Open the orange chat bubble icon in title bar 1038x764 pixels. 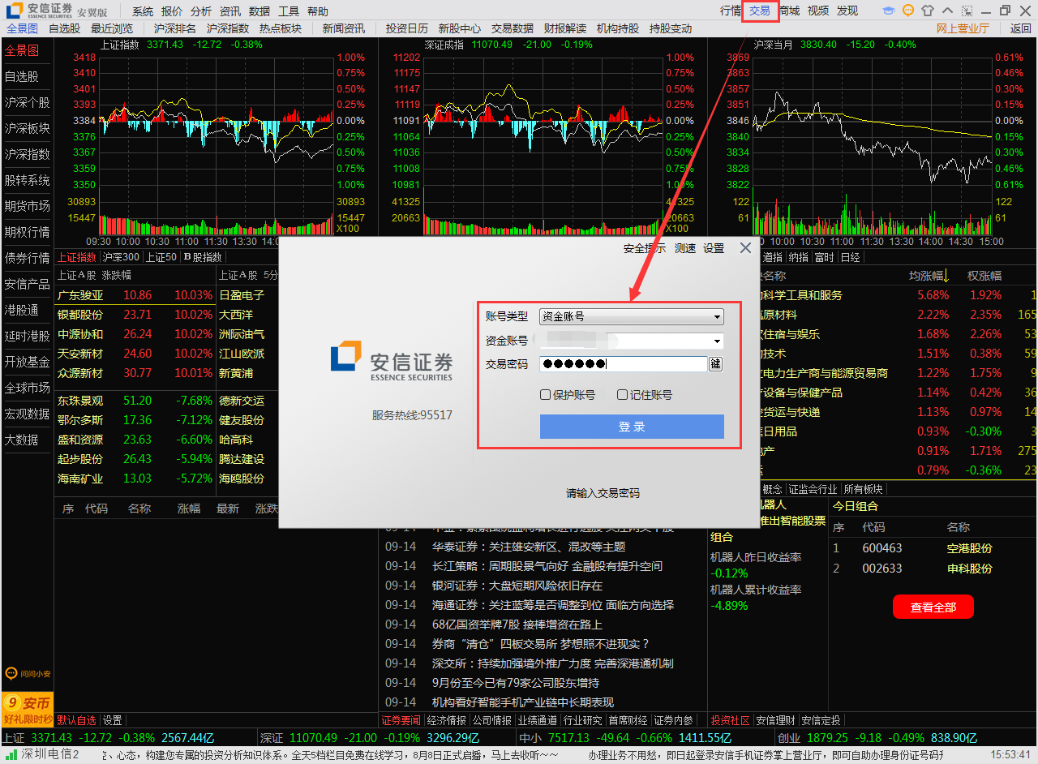[908, 11]
